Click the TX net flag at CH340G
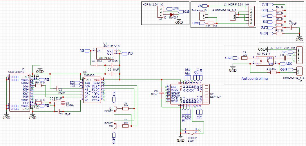The image size is (306, 146). (75, 86)
